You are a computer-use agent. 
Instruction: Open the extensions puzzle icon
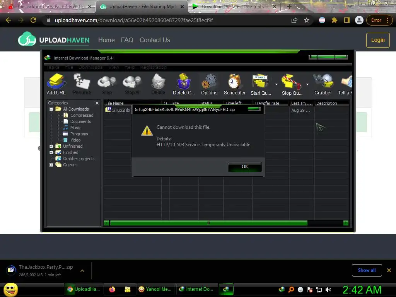(335, 20)
